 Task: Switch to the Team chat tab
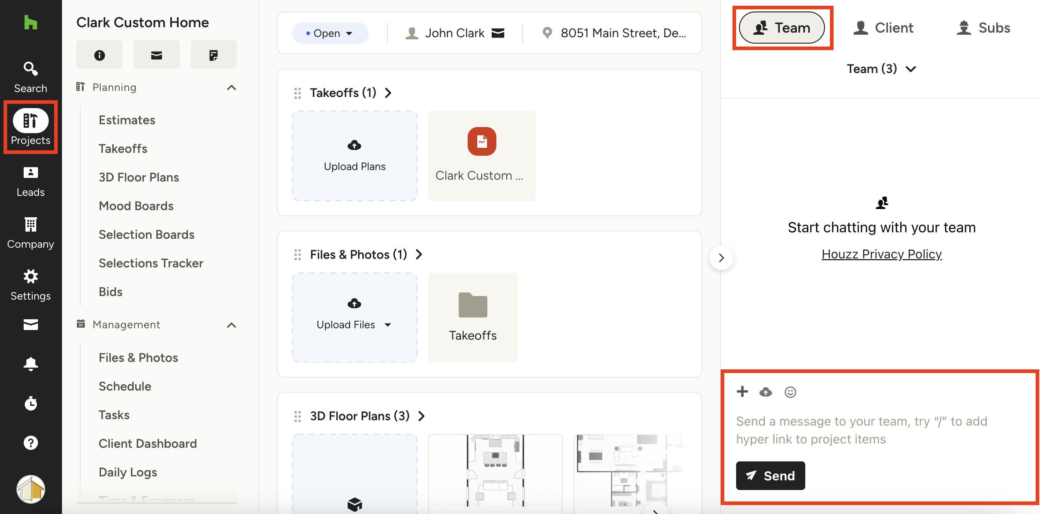(x=782, y=28)
